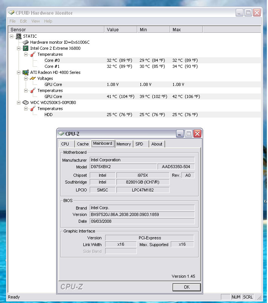268x303 pixels.
Task: Click thermometer icon under WDC drive
Action: point(33,109)
